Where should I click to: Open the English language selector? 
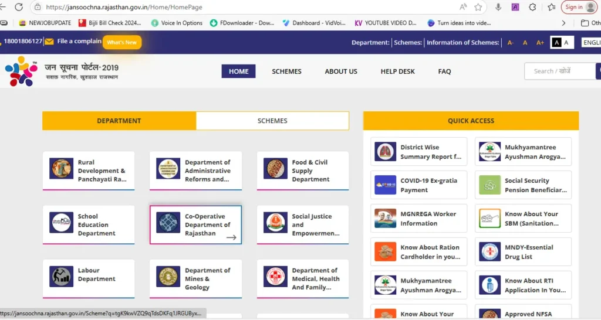[x=590, y=42]
